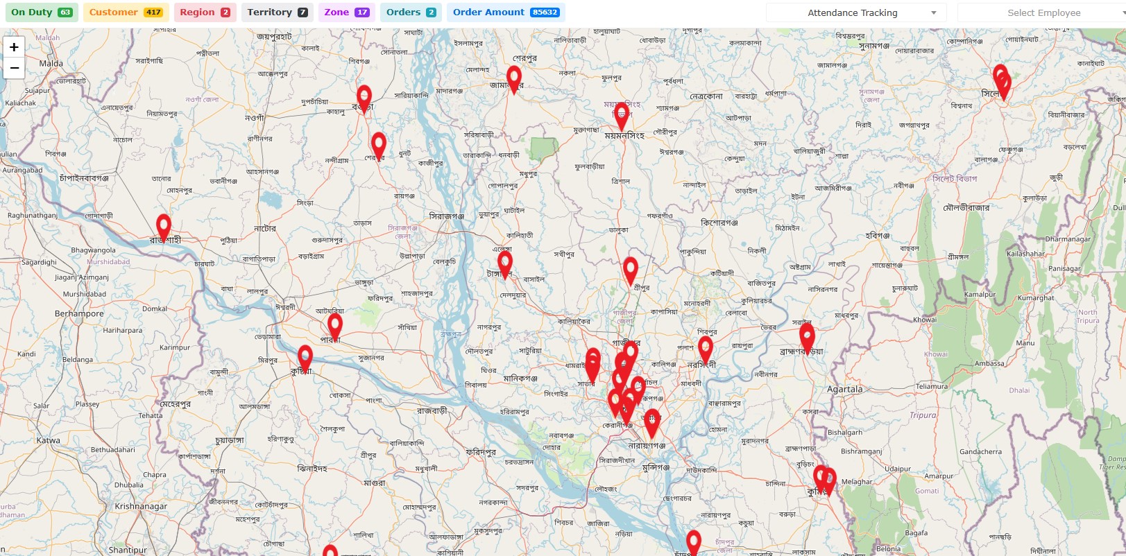Click the Zone 17 badge
This screenshot has width=1126, height=556.
click(x=347, y=12)
